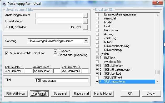
Task: Check the Drivmedelsbetalning checkbox
Action: pos(97,46)
